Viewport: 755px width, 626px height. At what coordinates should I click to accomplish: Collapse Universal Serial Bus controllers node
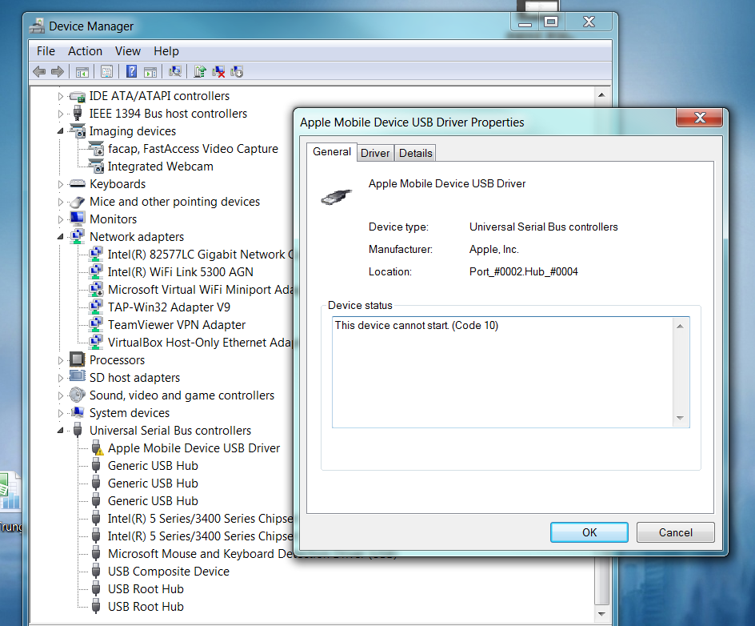(x=60, y=431)
